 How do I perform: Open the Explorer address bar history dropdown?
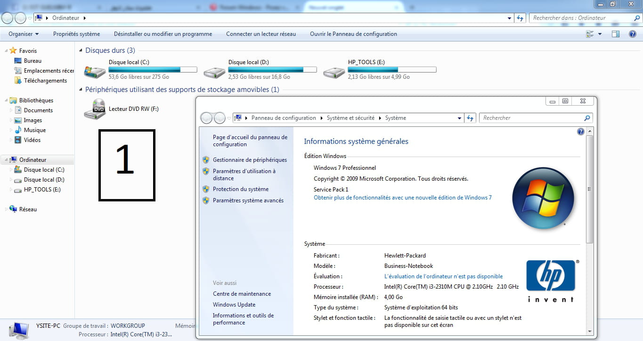pos(510,18)
